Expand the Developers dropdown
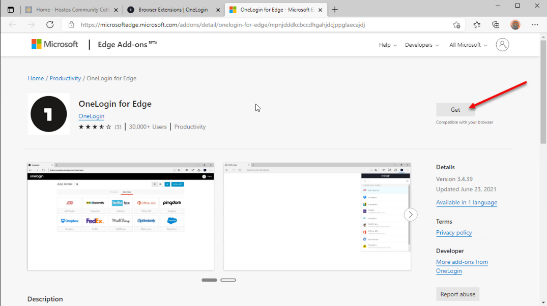The image size is (547, 306). pos(422,45)
